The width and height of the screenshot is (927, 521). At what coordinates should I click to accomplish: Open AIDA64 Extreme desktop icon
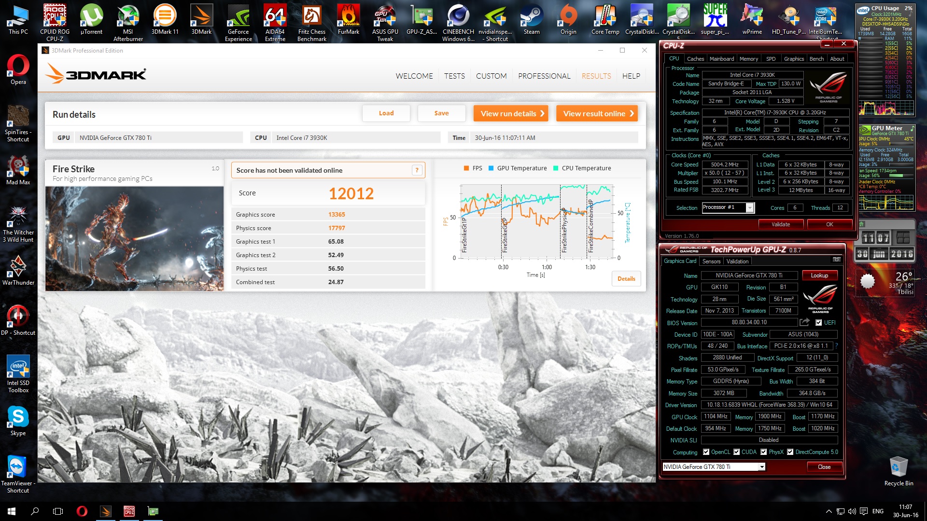pos(275,14)
